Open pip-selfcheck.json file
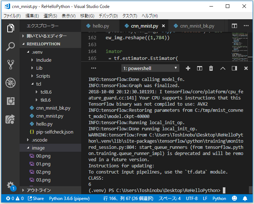 (x=50, y=132)
